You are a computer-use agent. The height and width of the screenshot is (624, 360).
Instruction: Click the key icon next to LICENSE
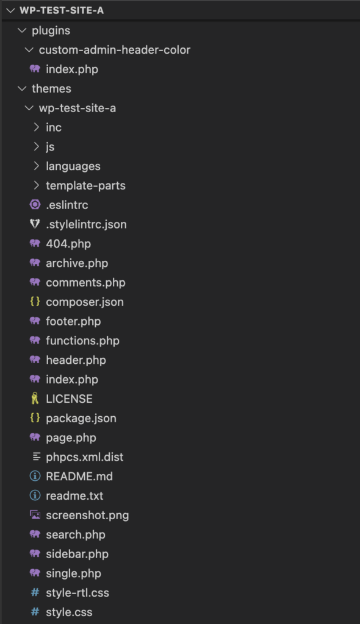pyautogui.click(x=35, y=399)
